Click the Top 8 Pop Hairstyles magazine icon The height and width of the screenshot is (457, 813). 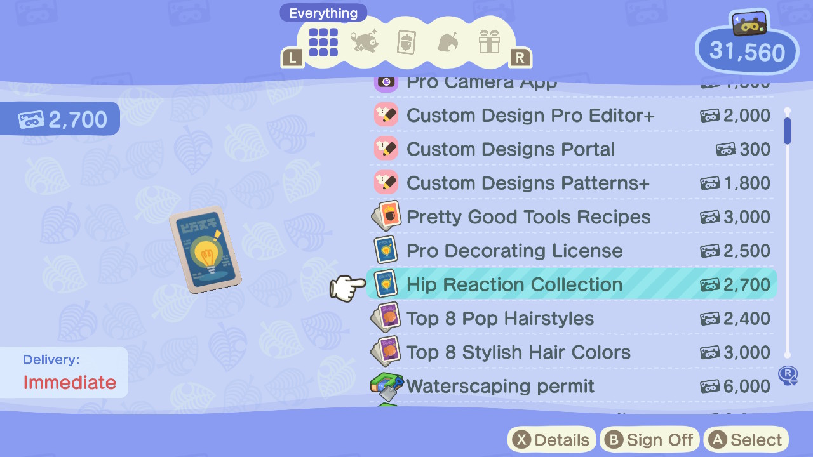point(386,318)
